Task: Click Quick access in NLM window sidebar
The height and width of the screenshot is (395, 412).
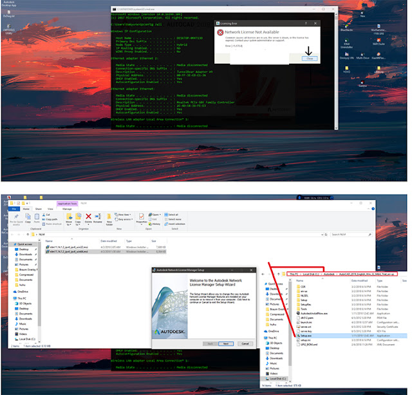Action: pyautogui.click(x=23, y=244)
